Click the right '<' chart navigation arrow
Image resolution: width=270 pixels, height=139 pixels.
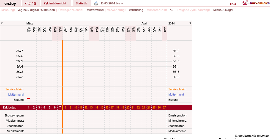[x=190, y=23]
